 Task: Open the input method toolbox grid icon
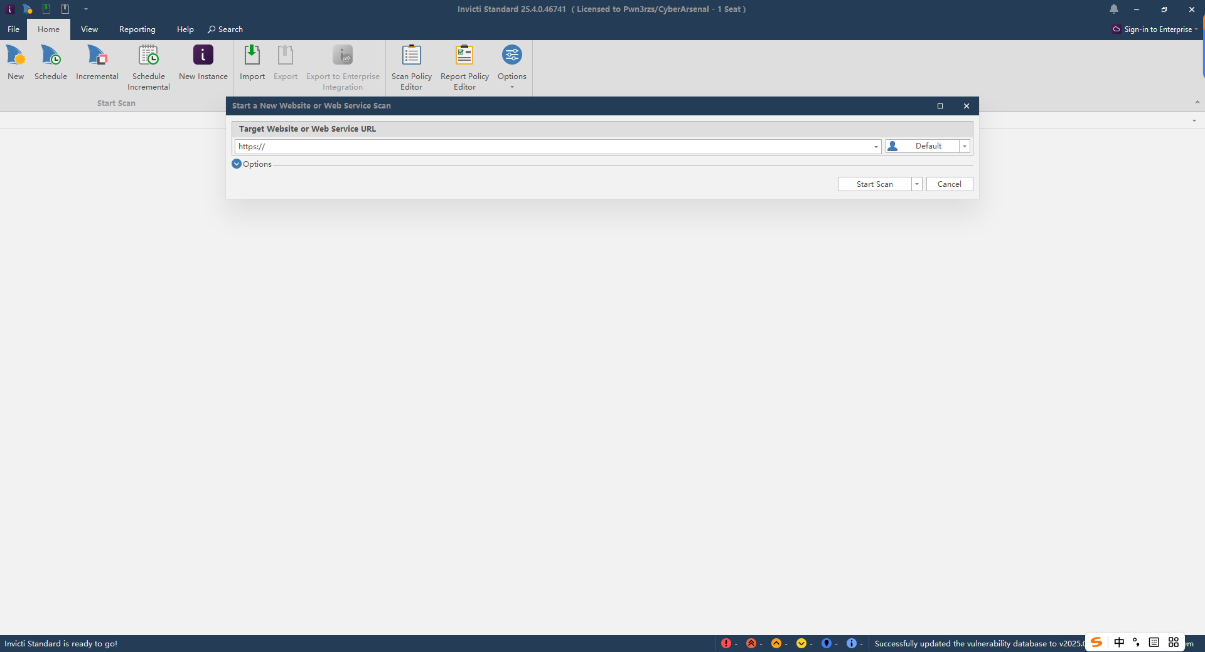pyautogui.click(x=1174, y=643)
